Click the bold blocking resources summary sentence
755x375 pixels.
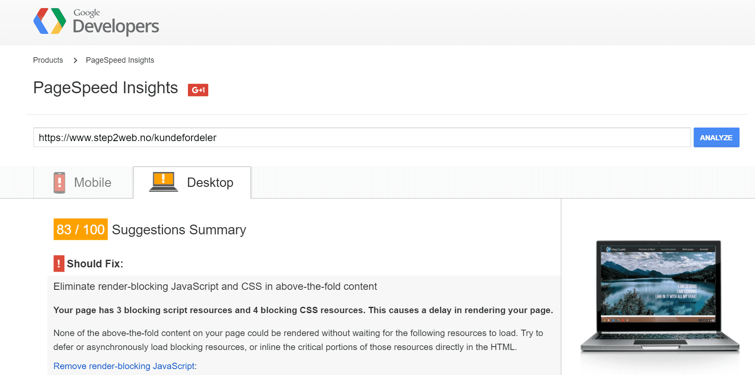coord(303,310)
